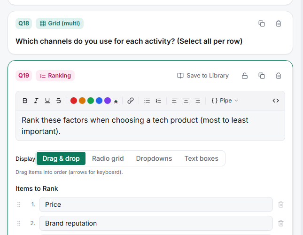Insert a numbered list
303x235 pixels.
158,101
